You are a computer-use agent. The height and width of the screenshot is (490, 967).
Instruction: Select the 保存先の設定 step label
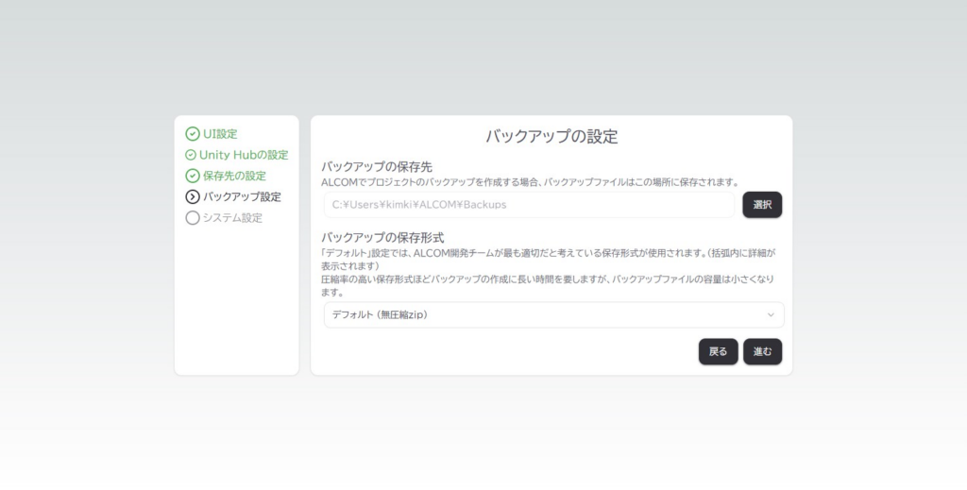[234, 176]
